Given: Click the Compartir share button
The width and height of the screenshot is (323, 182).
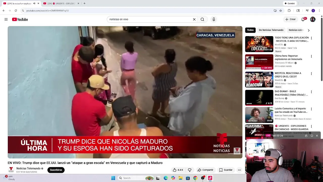Looking at the screenshot, I should tap(205, 170).
